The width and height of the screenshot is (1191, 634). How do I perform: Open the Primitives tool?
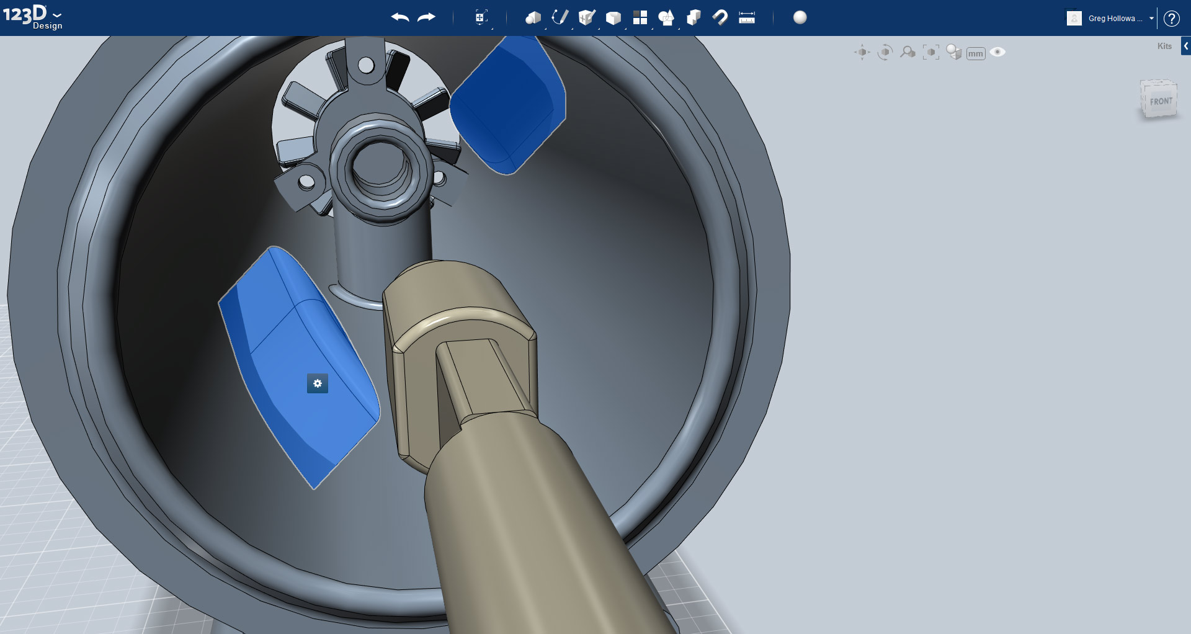[533, 17]
